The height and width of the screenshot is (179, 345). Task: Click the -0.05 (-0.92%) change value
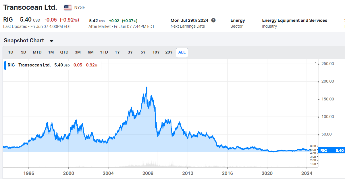(61, 20)
